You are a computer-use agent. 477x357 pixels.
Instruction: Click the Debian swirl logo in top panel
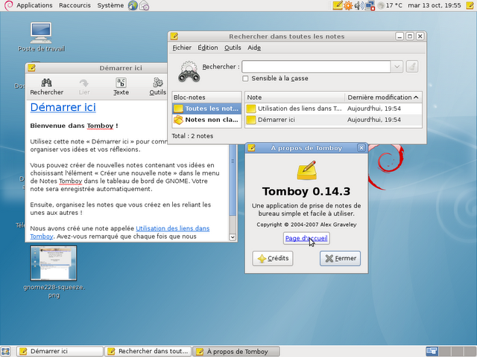pos(8,5)
